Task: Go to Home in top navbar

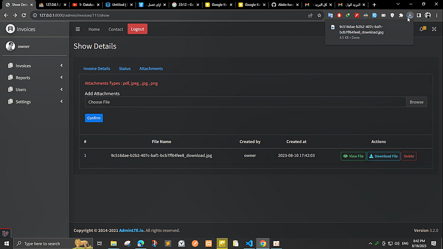Action: click(94, 29)
